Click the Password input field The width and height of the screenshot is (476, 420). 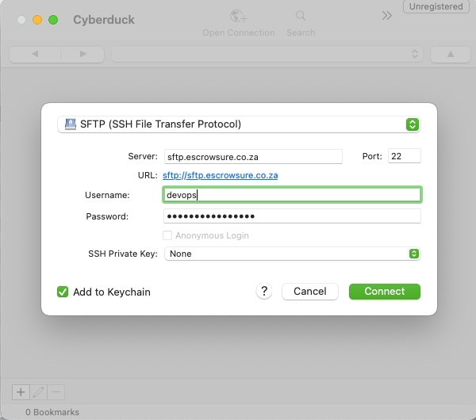tap(292, 216)
